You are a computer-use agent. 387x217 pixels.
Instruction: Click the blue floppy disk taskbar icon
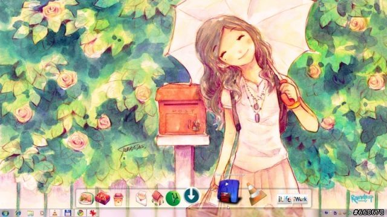coord(68,213)
